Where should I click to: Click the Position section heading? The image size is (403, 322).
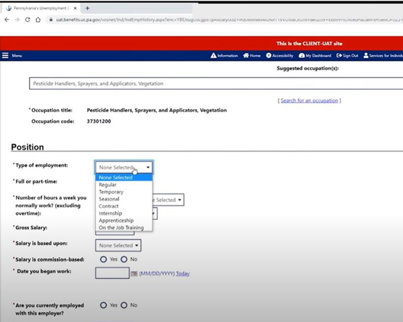28,147
